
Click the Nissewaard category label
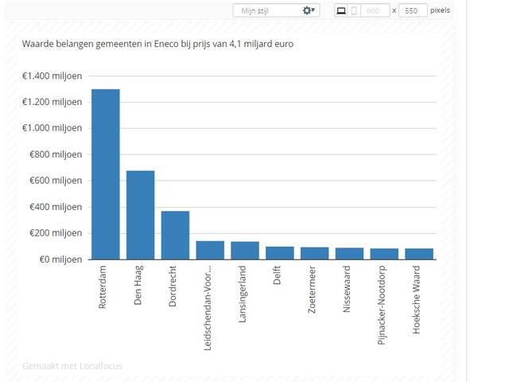pyautogui.click(x=347, y=289)
